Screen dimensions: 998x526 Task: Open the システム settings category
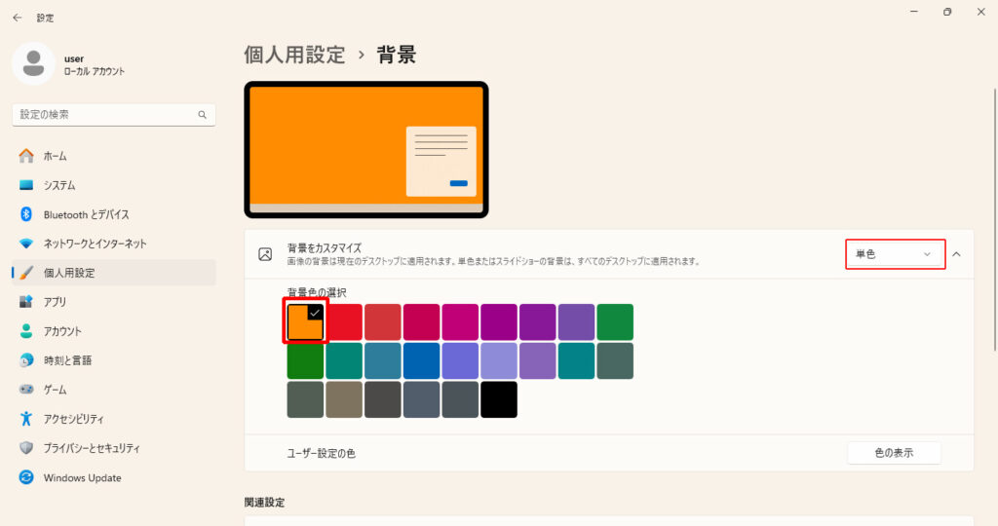point(114,185)
